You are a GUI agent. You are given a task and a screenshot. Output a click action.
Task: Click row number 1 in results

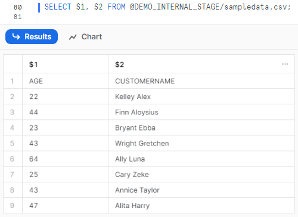click(x=12, y=81)
